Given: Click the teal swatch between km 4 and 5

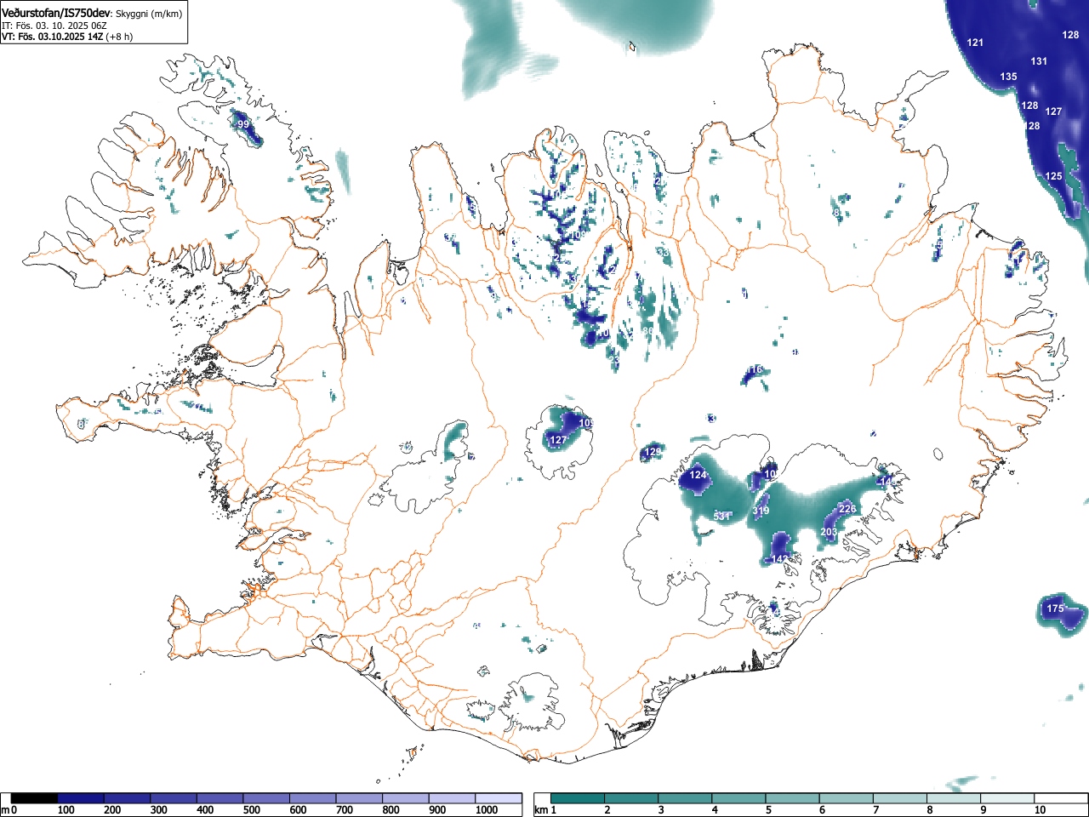Looking at the screenshot, I should (738, 798).
